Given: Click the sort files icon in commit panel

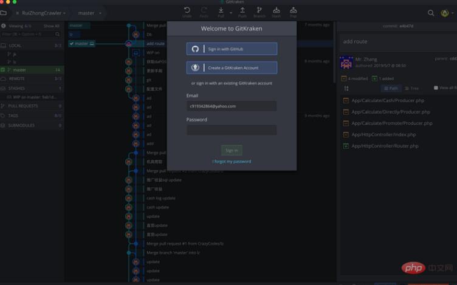Looking at the screenshot, I should coord(346,88).
